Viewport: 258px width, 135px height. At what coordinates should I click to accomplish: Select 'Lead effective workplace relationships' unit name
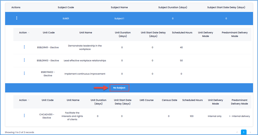click(x=85, y=60)
